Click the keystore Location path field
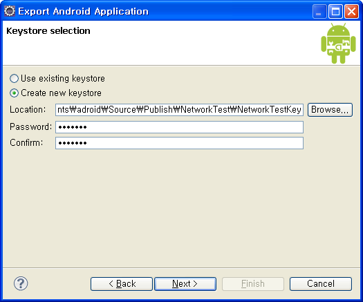The image size is (363, 302). tap(179, 110)
